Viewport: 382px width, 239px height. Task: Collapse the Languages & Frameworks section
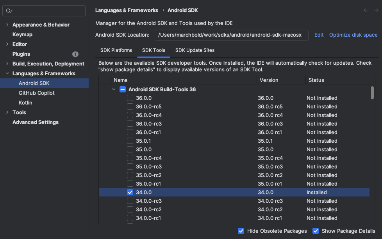pos(7,73)
